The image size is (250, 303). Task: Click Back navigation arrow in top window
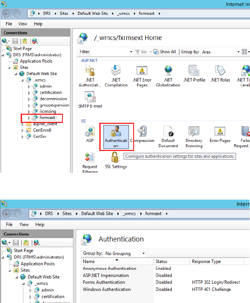[x=6, y=14]
